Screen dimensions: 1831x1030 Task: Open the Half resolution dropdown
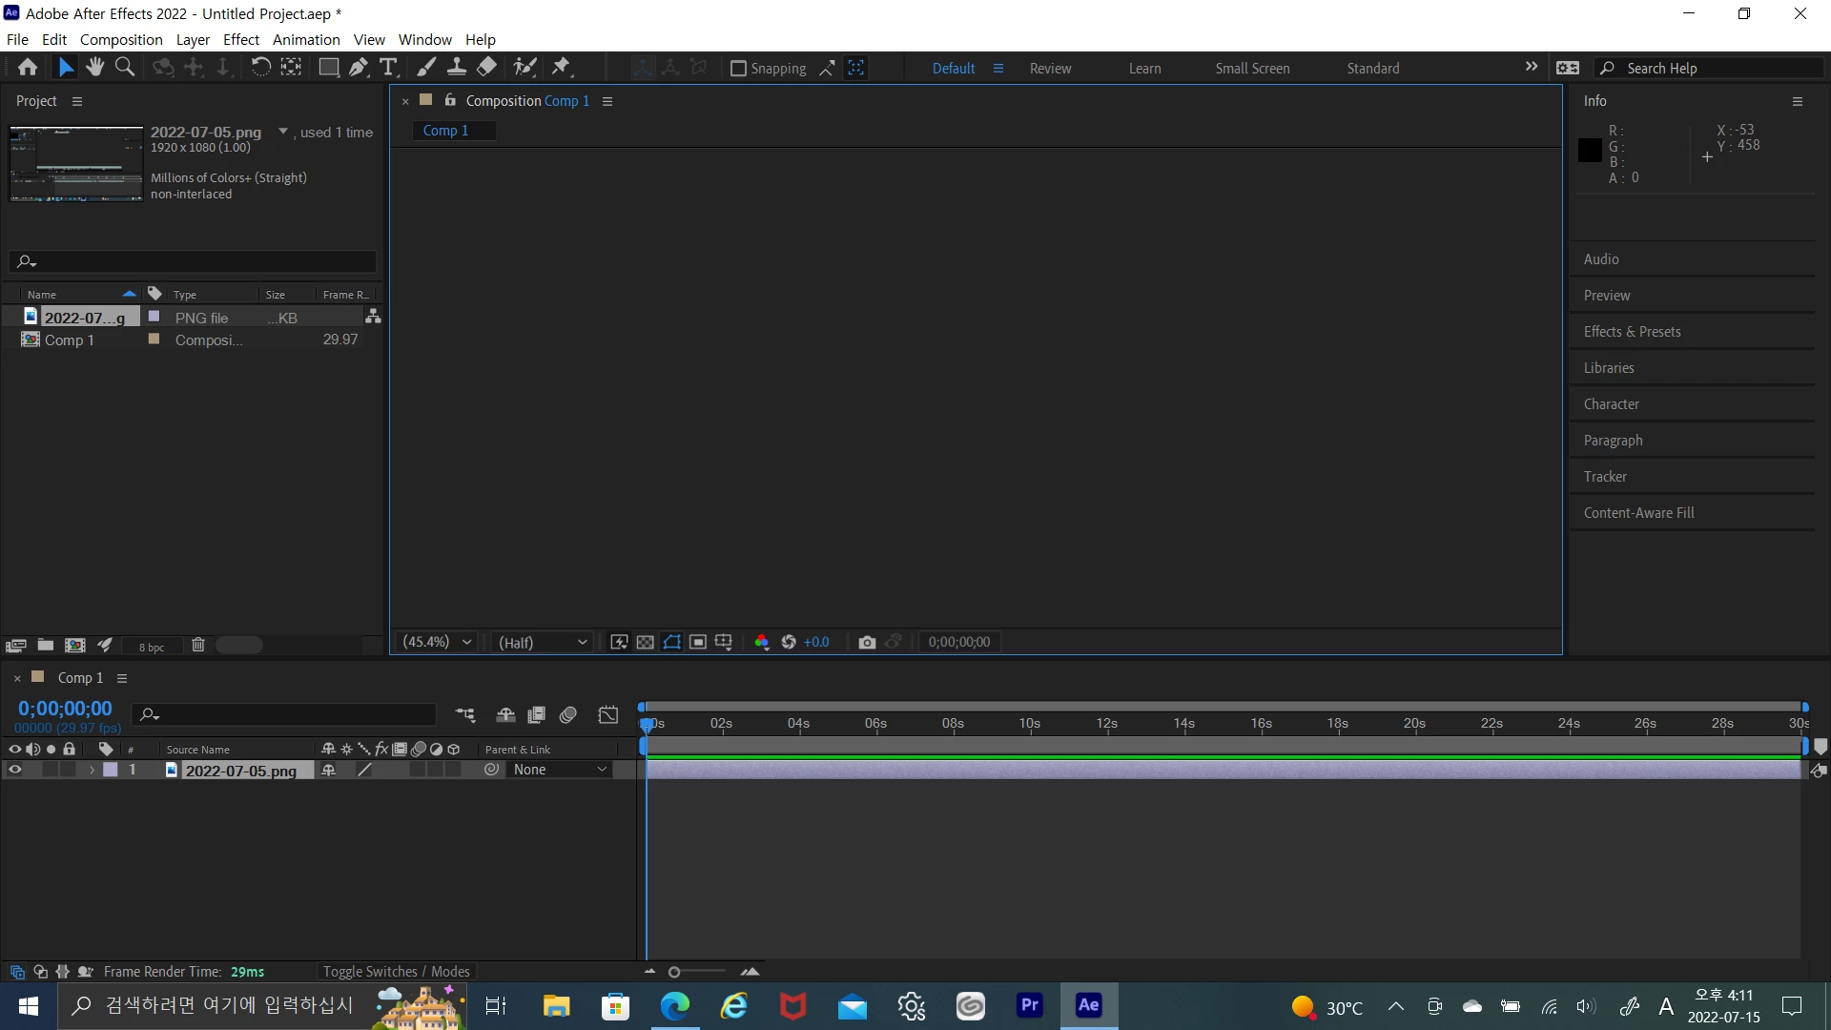coord(542,643)
